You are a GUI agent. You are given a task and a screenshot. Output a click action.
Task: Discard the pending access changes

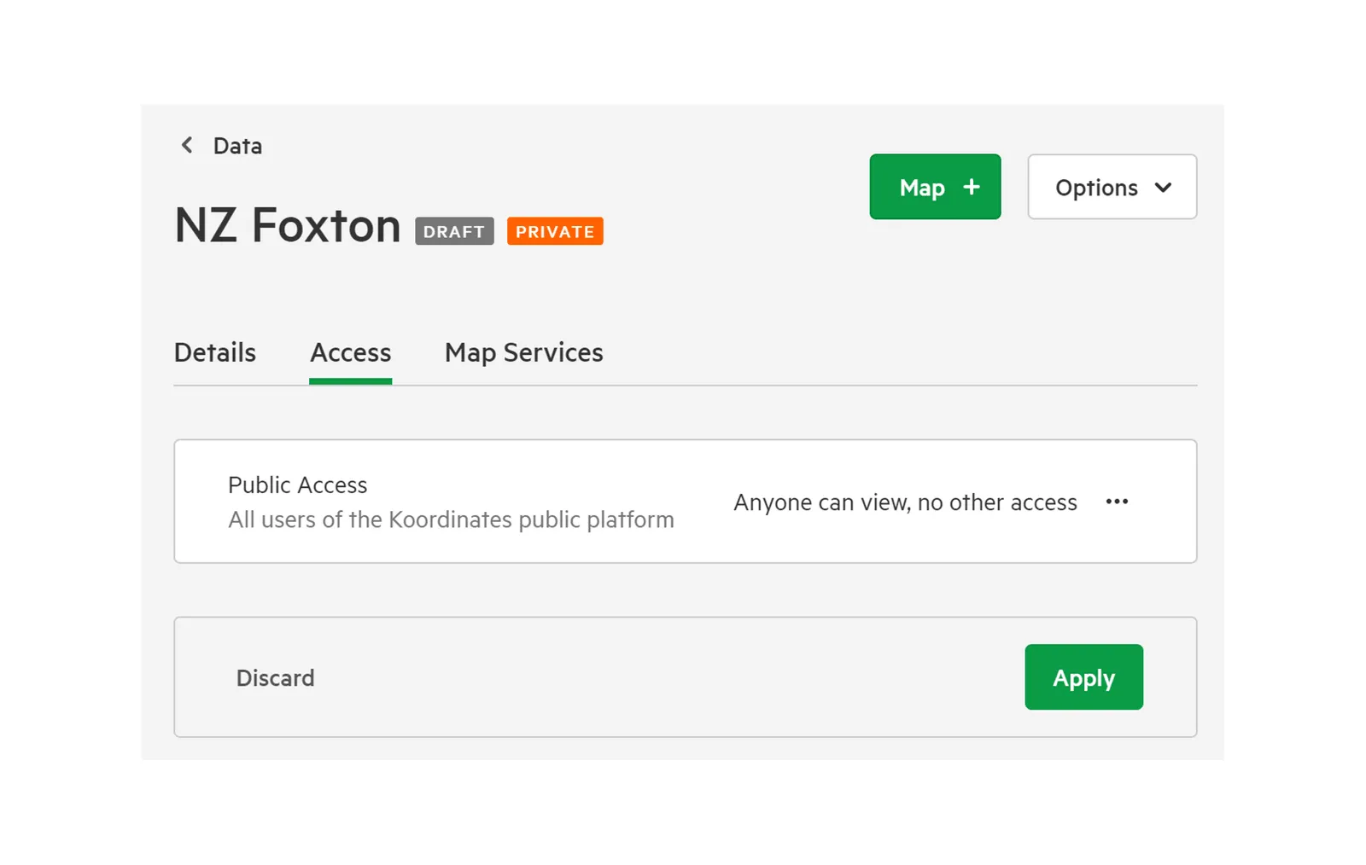tap(275, 678)
